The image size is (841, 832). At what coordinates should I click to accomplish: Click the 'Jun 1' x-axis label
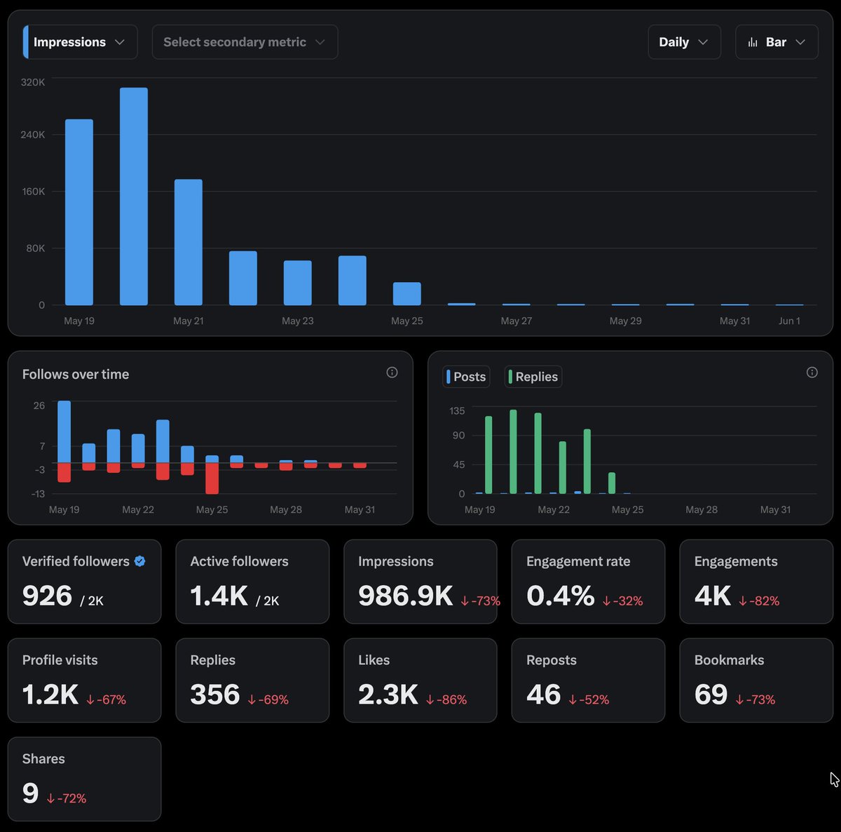point(789,321)
